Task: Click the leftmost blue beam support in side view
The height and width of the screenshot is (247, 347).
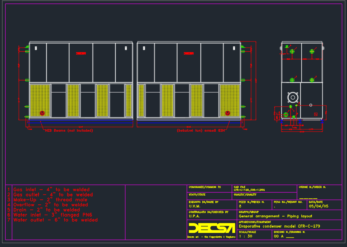Action: [x=281, y=122]
